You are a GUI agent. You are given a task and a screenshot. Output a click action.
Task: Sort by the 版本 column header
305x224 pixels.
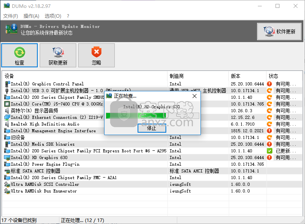(248, 76)
